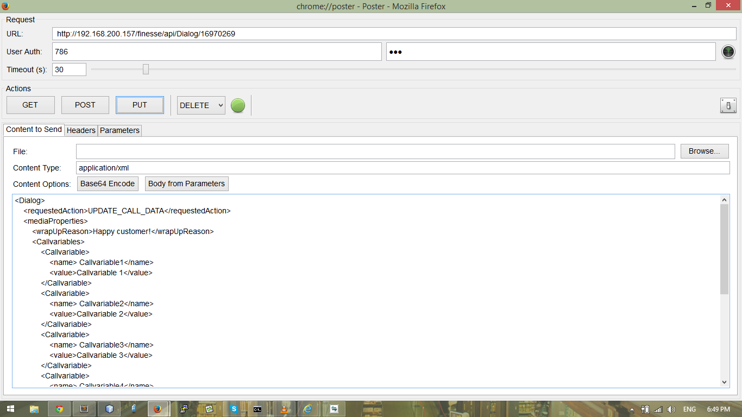Click the Firefox logo in title bar
Viewport: 742px width, 417px height.
pyautogui.click(x=5, y=6)
